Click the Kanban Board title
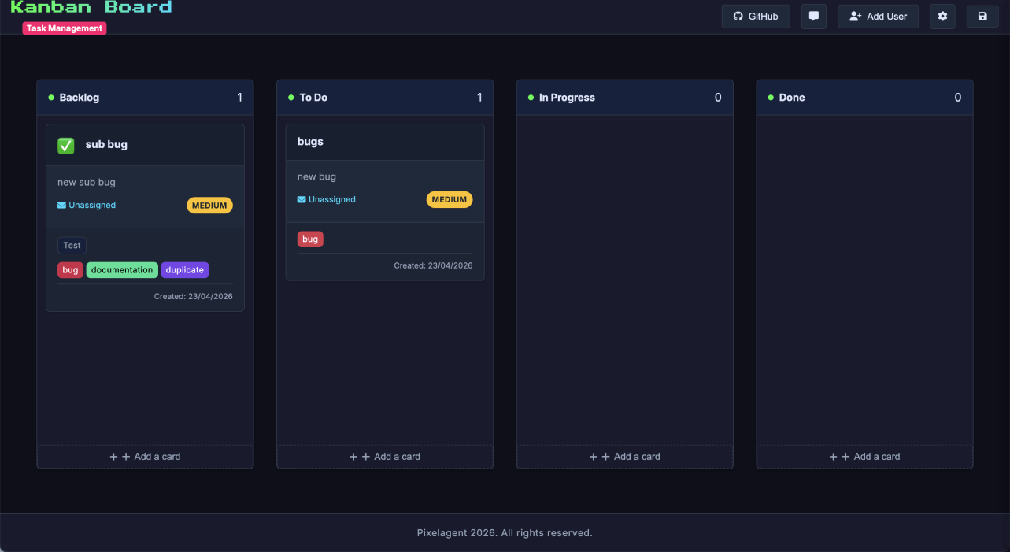 tap(91, 8)
